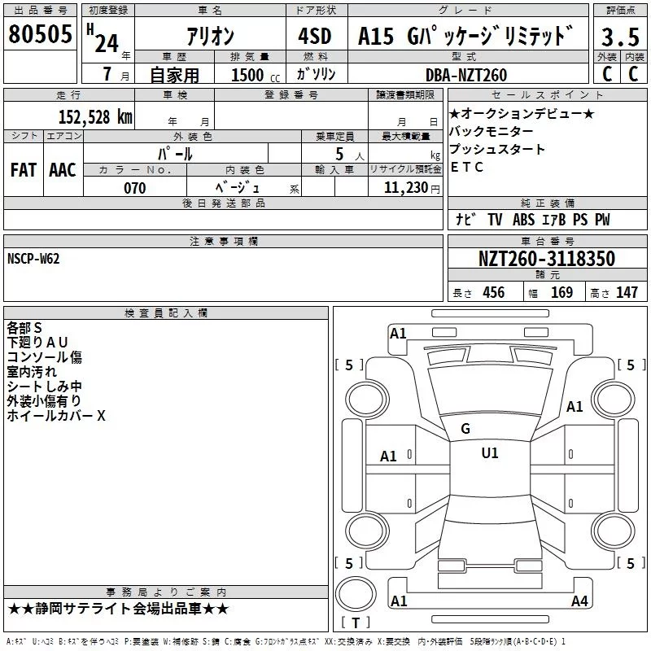Click the NSCP-W62 note text

pos(33,259)
